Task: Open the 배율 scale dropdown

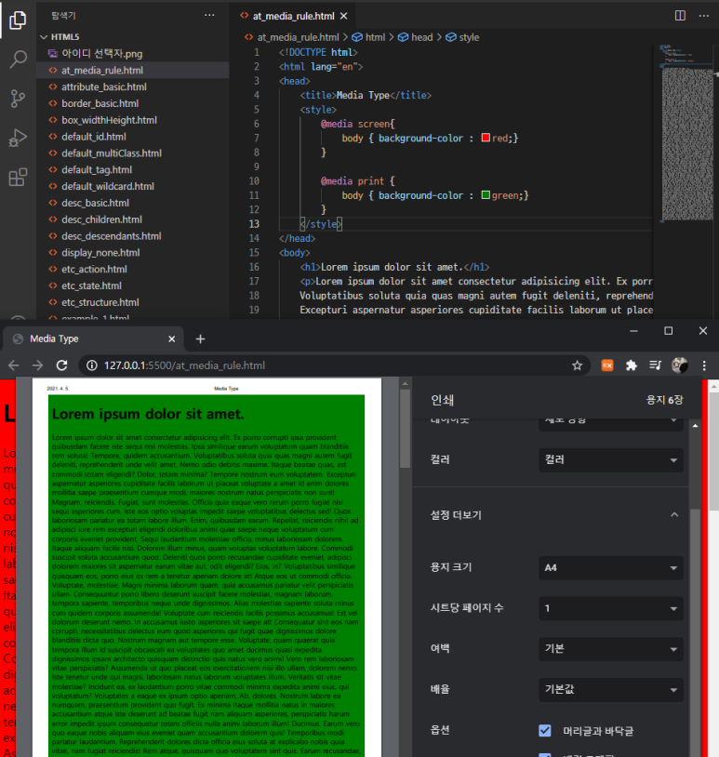Action: (611, 689)
